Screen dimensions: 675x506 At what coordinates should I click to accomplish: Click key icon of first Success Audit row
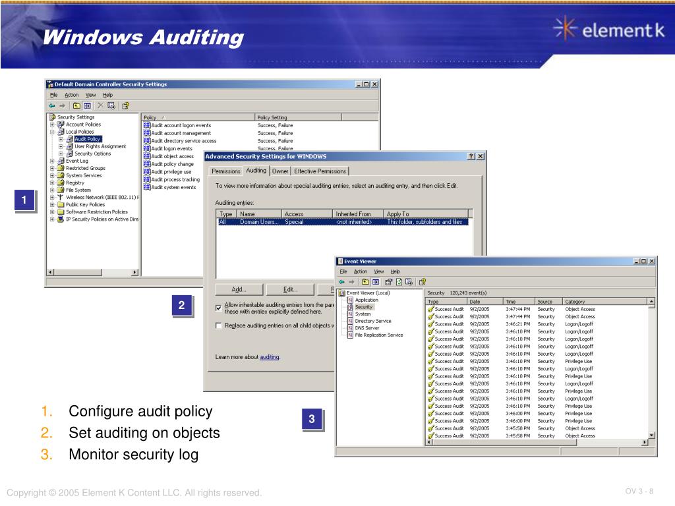(x=430, y=309)
